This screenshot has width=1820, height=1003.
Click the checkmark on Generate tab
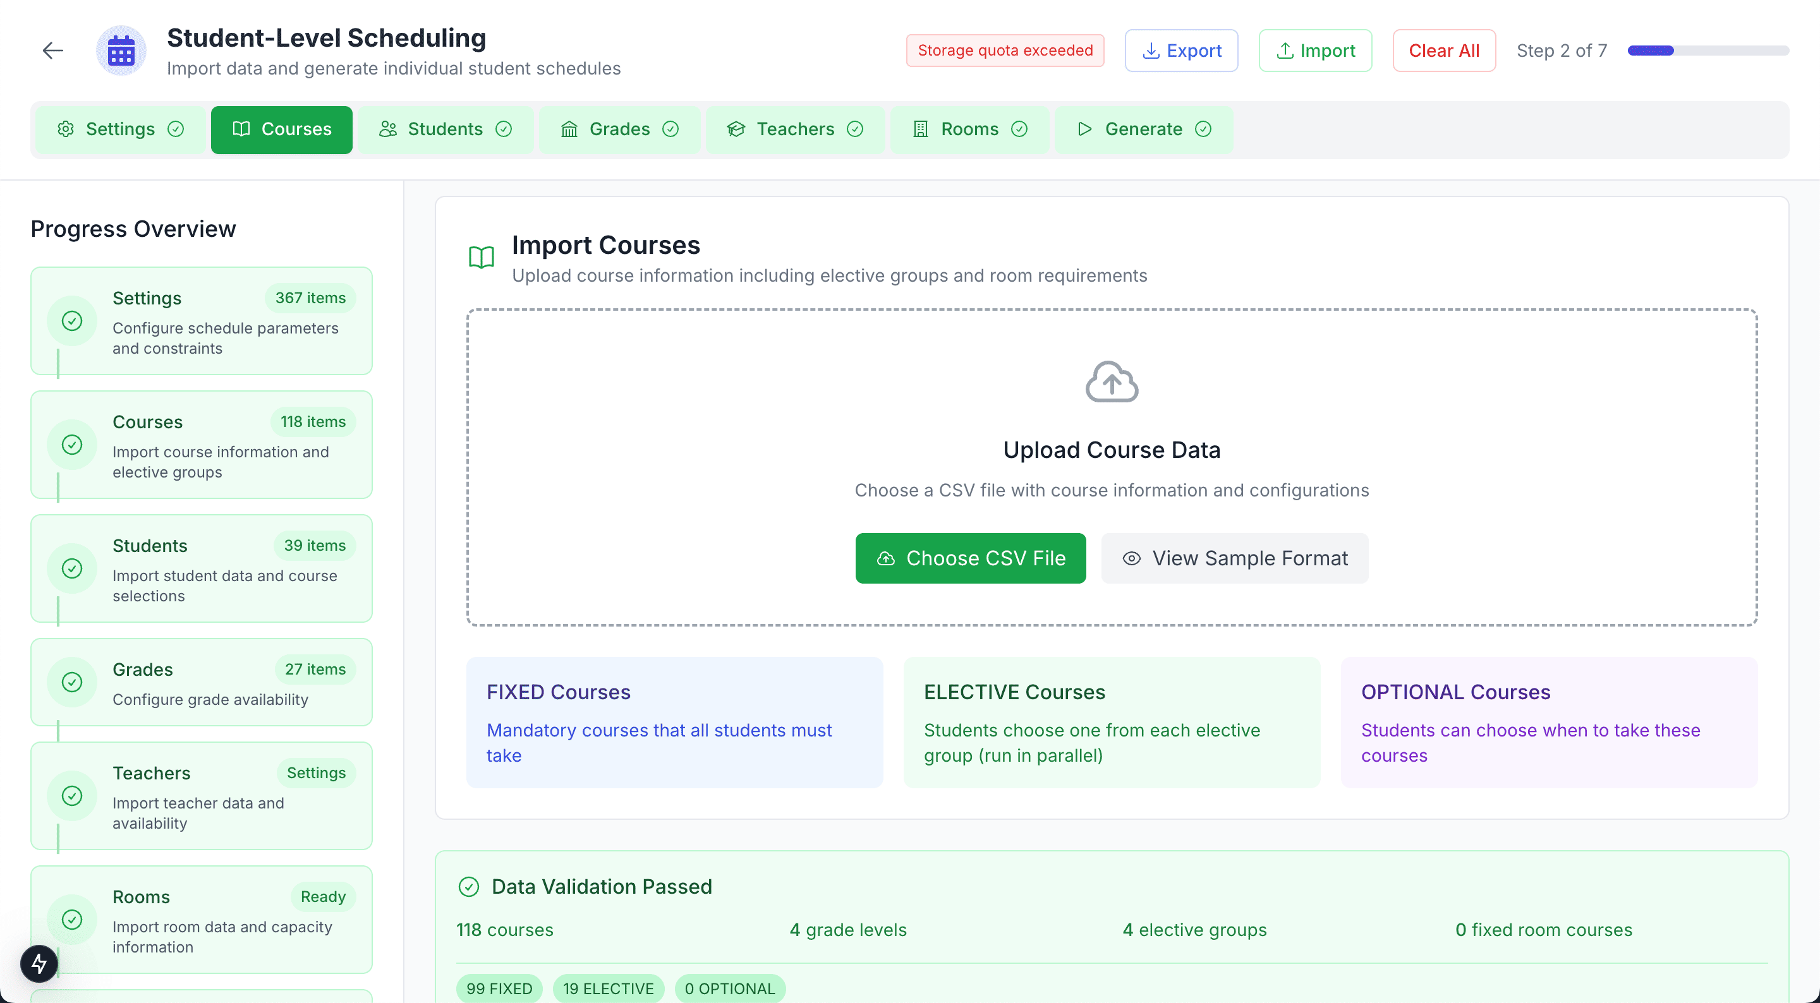[x=1203, y=129]
